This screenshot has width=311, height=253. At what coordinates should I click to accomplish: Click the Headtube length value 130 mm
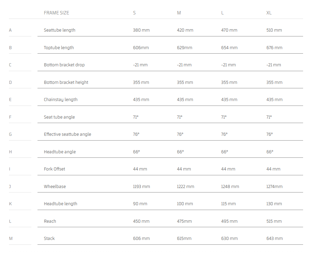[274, 204]
